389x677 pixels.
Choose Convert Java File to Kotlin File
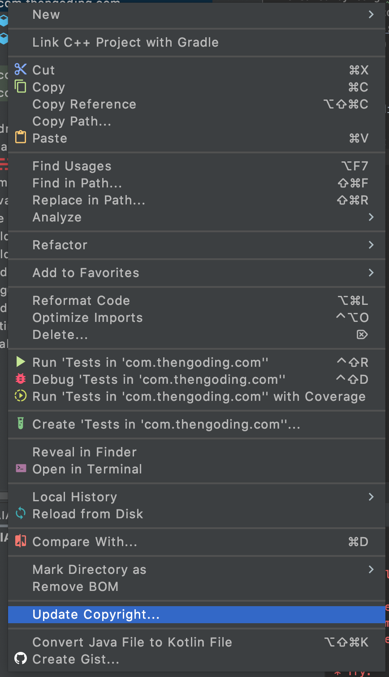[x=132, y=642]
